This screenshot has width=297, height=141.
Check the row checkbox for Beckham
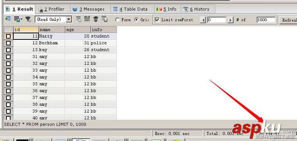click(8, 43)
